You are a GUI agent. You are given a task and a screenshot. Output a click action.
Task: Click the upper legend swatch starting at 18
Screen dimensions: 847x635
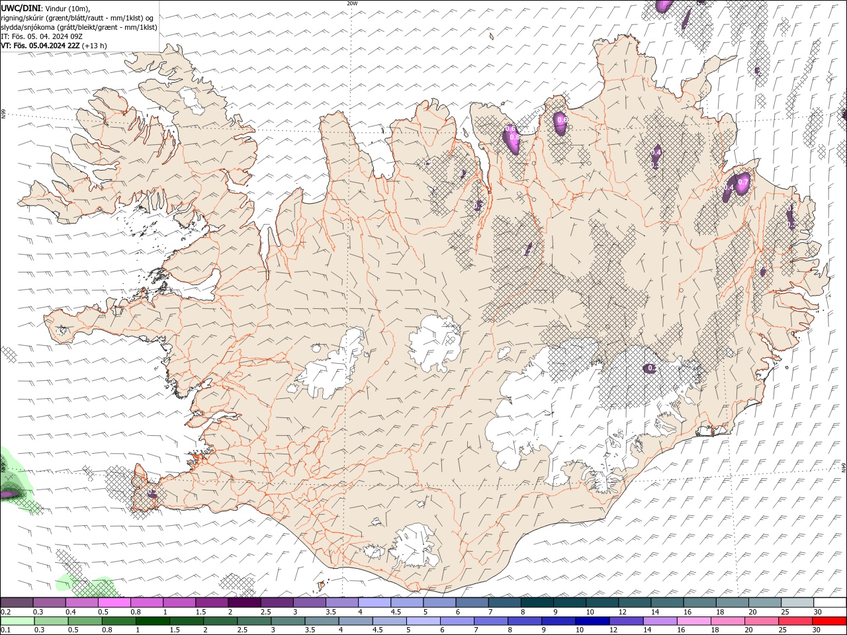point(732,603)
